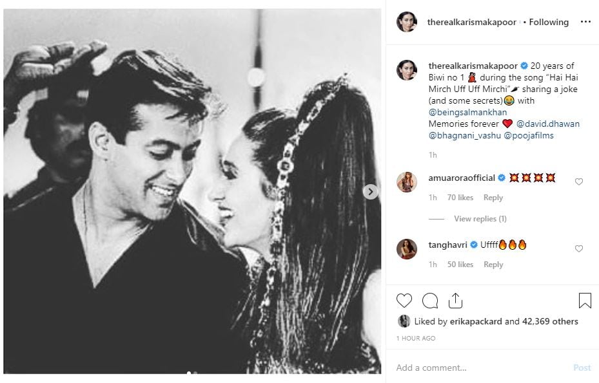This screenshot has width=599, height=383.
Task: Open the comment bubble icon
Action: [430, 301]
